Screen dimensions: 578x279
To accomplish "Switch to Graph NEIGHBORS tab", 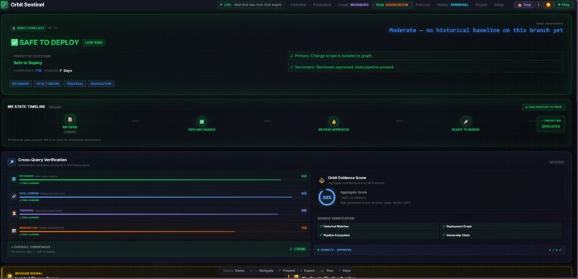I will [353, 5].
